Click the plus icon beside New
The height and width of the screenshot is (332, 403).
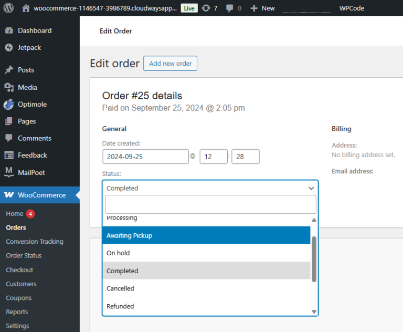pos(254,8)
